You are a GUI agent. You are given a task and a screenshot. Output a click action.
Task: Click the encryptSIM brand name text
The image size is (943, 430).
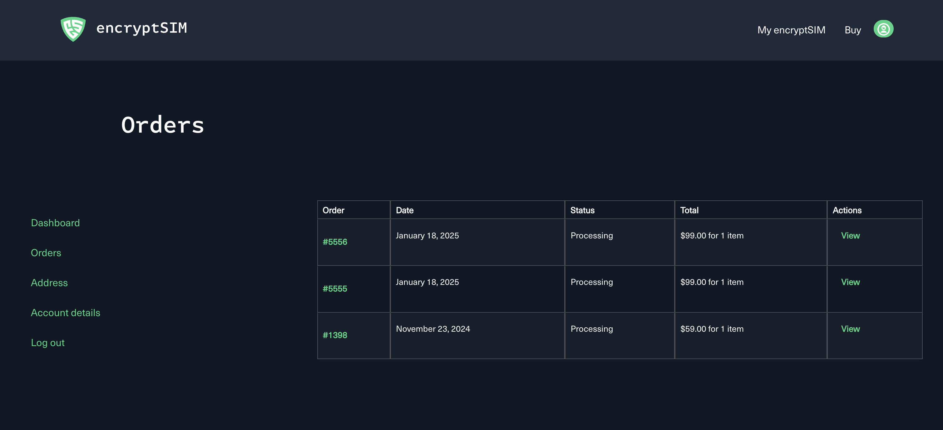click(x=141, y=28)
